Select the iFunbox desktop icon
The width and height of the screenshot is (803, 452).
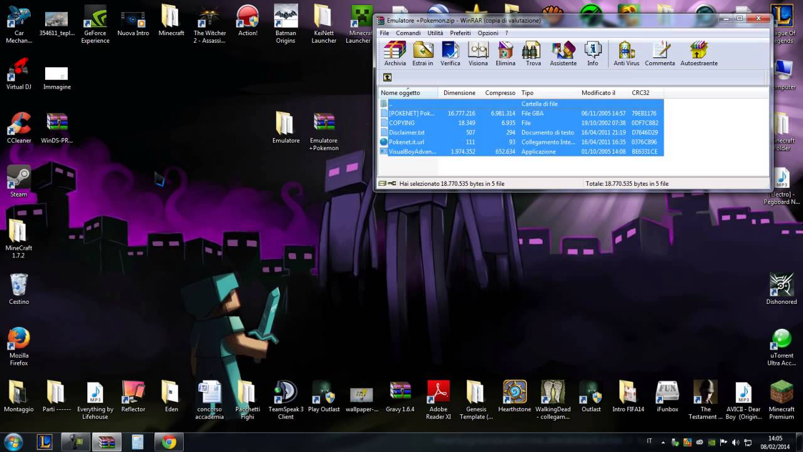pyautogui.click(x=667, y=397)
